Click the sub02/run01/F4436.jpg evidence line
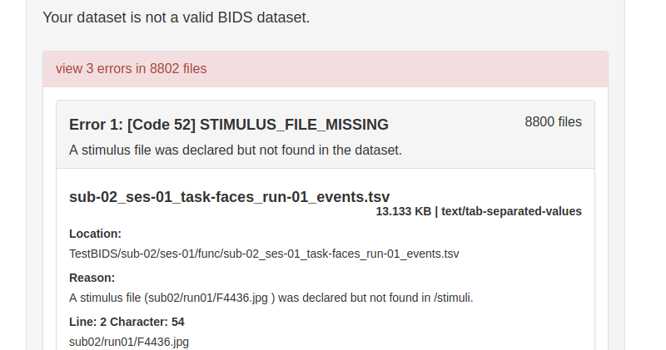This screenshot has width=666, height=350. click(129, 342)
